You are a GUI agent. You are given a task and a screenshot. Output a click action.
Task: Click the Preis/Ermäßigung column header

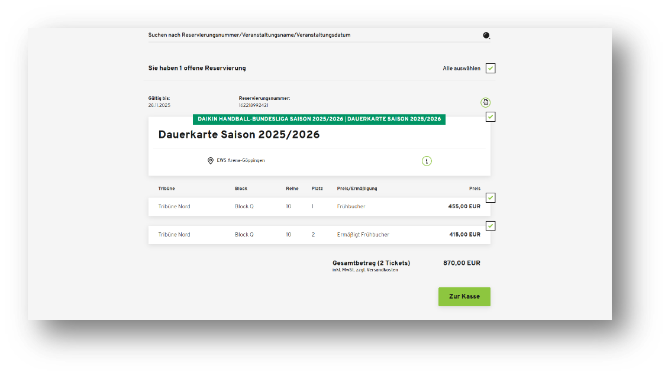click(x=357, y=189)
